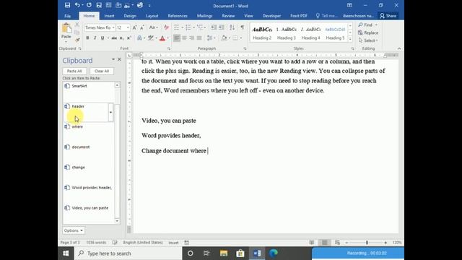The width and height of the screenshot is (462, 260).
Task: Apply subscript formatting
Action: click(x=121, y=38)
